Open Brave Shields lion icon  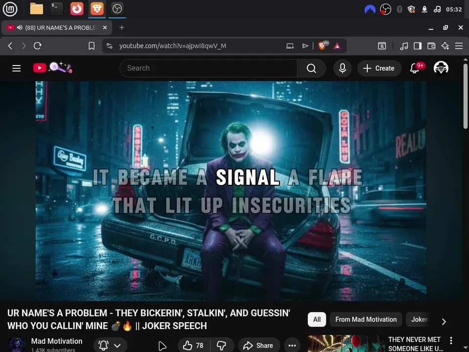(x=323, y=45)
